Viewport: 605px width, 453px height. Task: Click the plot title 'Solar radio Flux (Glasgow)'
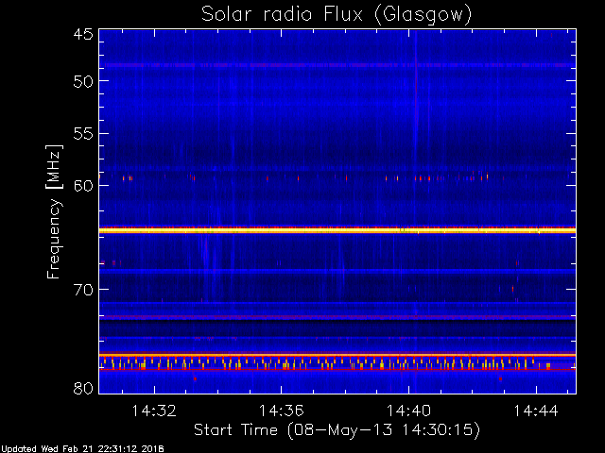337,15
